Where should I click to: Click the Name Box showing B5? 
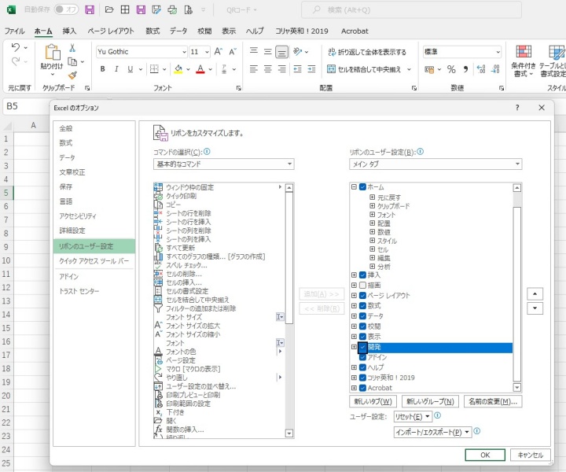pyautogui.click(x=25, y=106)
